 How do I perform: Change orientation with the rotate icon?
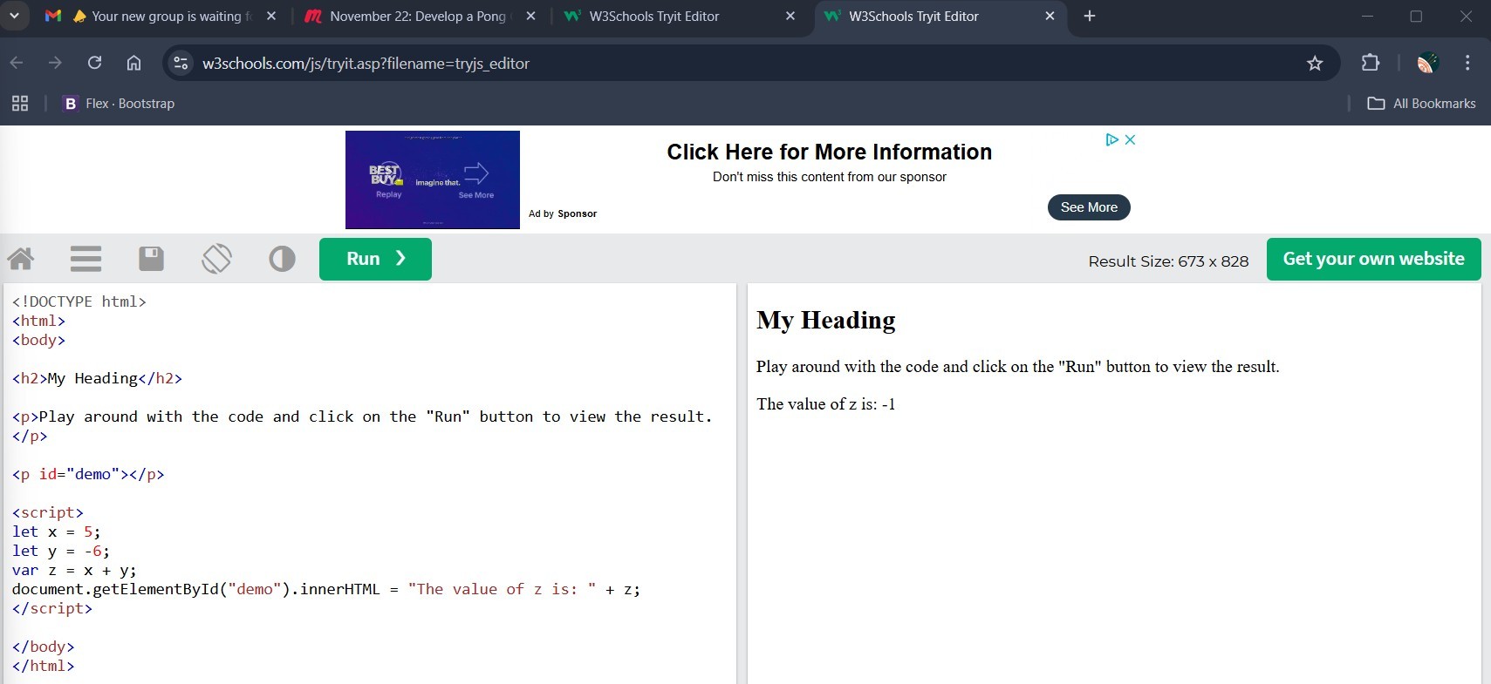tap(216, 259)
